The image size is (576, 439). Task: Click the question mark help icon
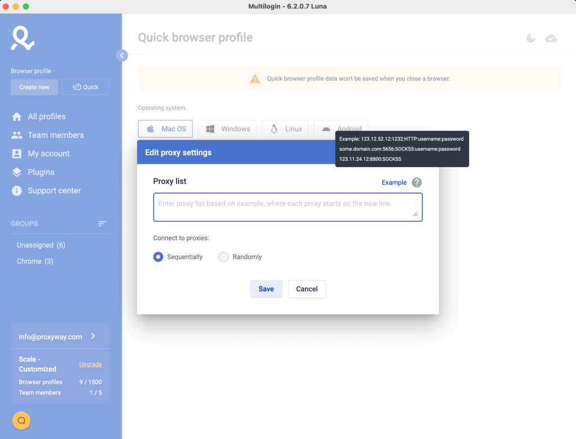tap(417, 182)
